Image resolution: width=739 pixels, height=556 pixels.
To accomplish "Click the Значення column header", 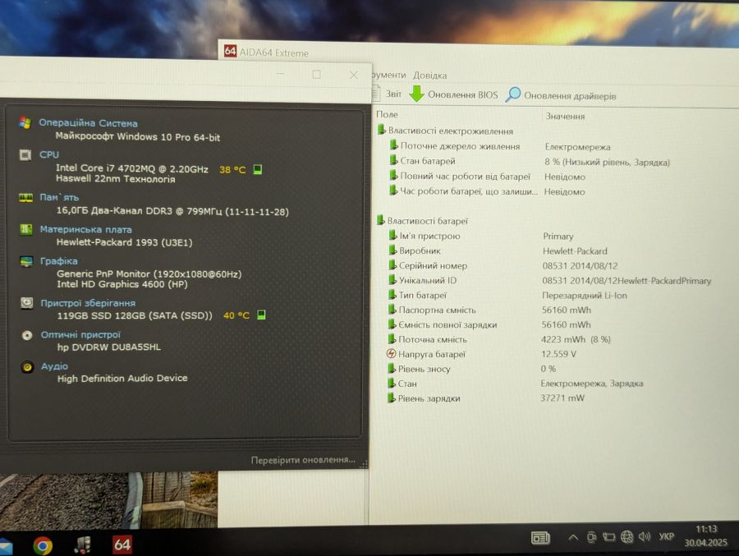I will click(565, 116).
